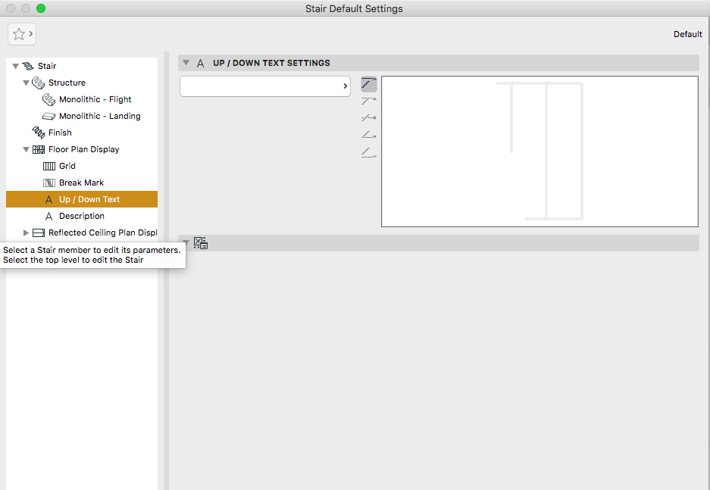Viewport: 710px width, 490px height.
Task: Select Description tree item
Action: point(82,217)
